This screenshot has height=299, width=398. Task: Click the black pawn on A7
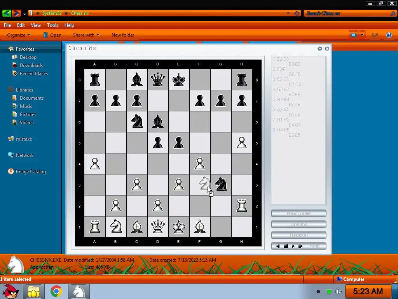click(95, 100)
